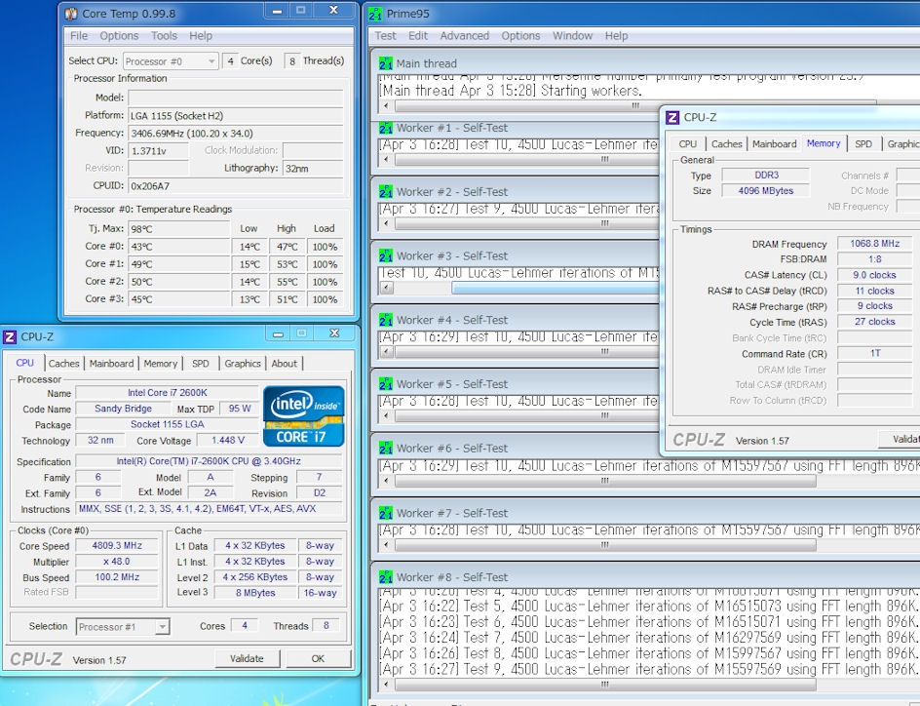Click the left scroll arrow in Worker #5 window
The image size is (920, 706).
tap(386, 415)
